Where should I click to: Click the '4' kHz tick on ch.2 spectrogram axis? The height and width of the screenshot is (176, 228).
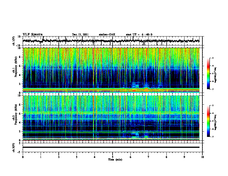20,123
